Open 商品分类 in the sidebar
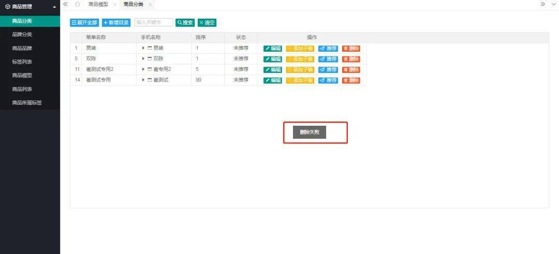 30,21
